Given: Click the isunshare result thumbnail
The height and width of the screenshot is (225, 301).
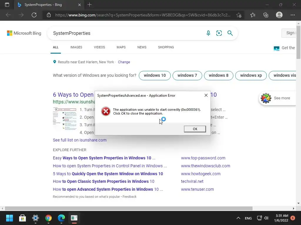Looking at the screenshot, I should coord(65,119).
